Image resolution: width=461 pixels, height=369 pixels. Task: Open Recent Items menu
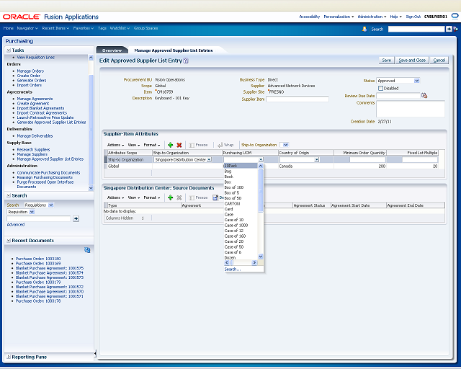[x=55, y=28]
